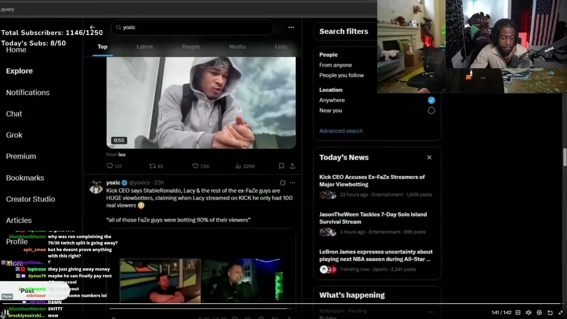The width and height of the screenshot is (567, 319).
Task: Select the Anywhere location option
Action: click(x=431, y=100)
